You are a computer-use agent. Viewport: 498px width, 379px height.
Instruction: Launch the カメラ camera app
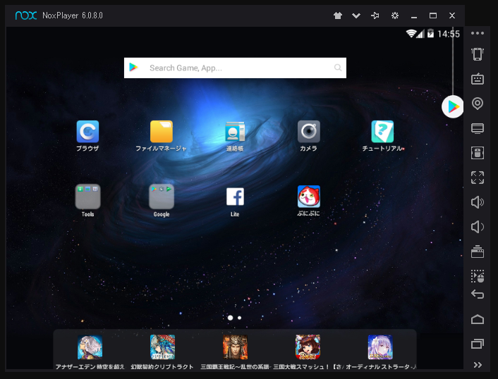click(x=309, y=132)
